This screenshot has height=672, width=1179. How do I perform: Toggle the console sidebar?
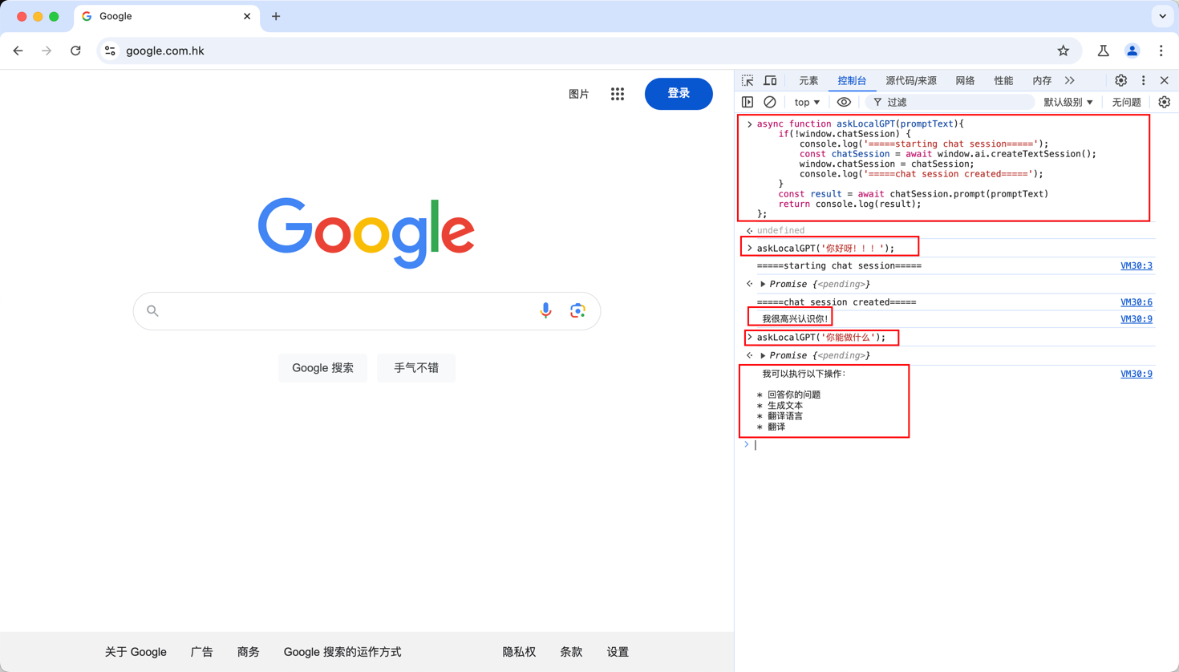pos(748,102)
